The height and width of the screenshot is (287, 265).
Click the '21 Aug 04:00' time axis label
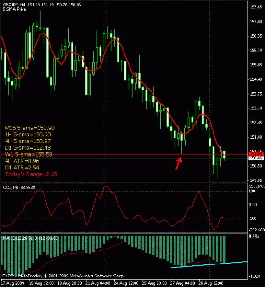point(98,283)
